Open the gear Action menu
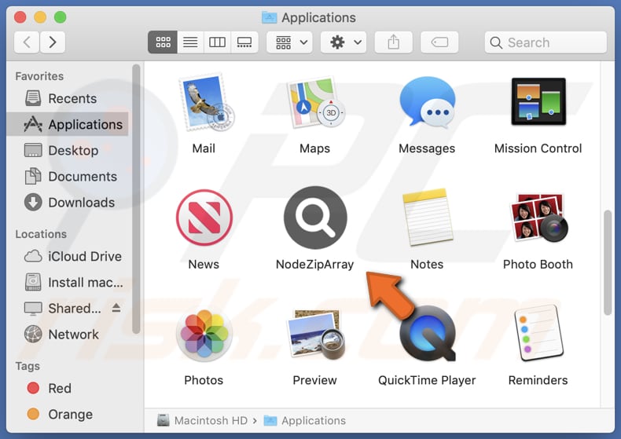This screenshot has width=621, height=439. click(344, 42)
